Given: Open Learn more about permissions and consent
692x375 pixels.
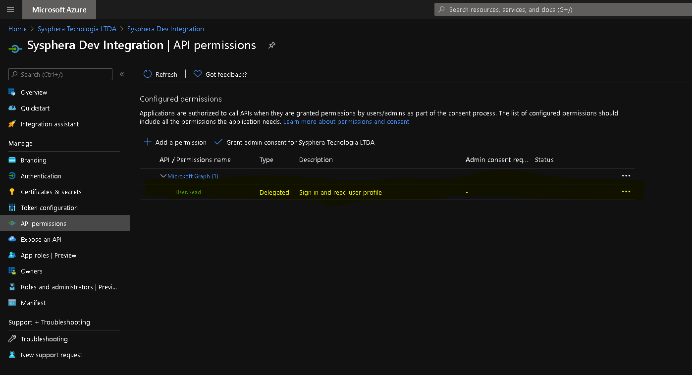Looking at the screenshot, I should [346, 121].
